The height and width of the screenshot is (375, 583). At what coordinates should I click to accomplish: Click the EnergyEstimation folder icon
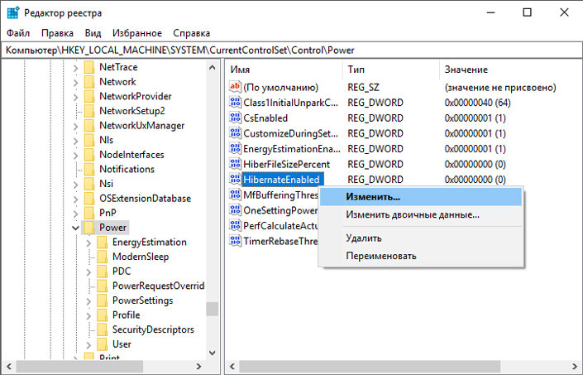pos(103,243)
